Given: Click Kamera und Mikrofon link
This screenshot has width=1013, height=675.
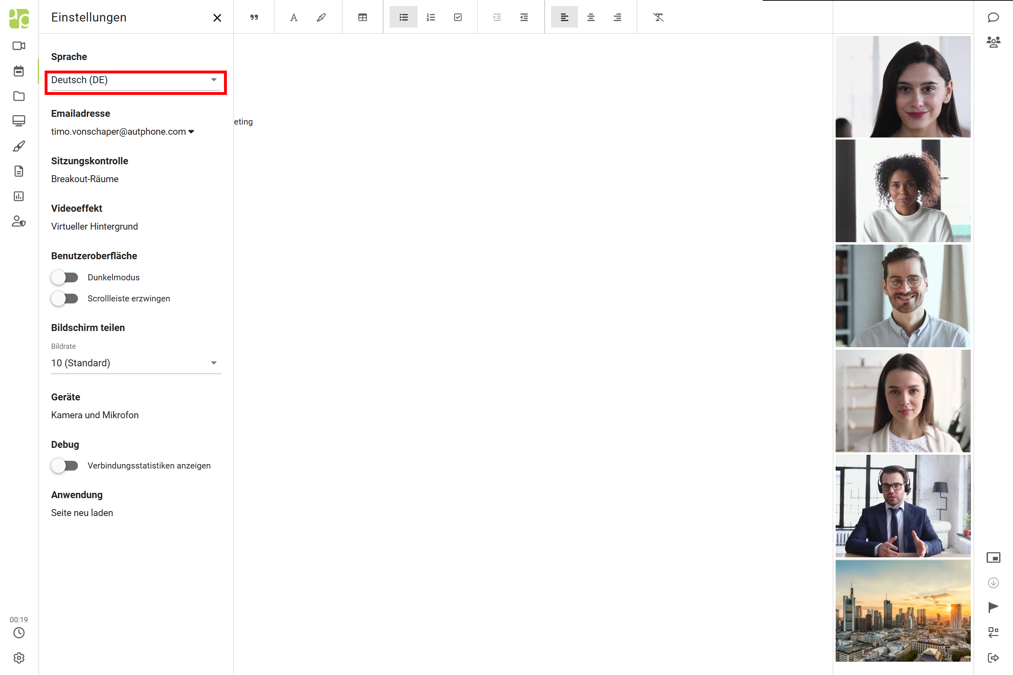Looking at the screenshot, I should [x=95, y=415].
